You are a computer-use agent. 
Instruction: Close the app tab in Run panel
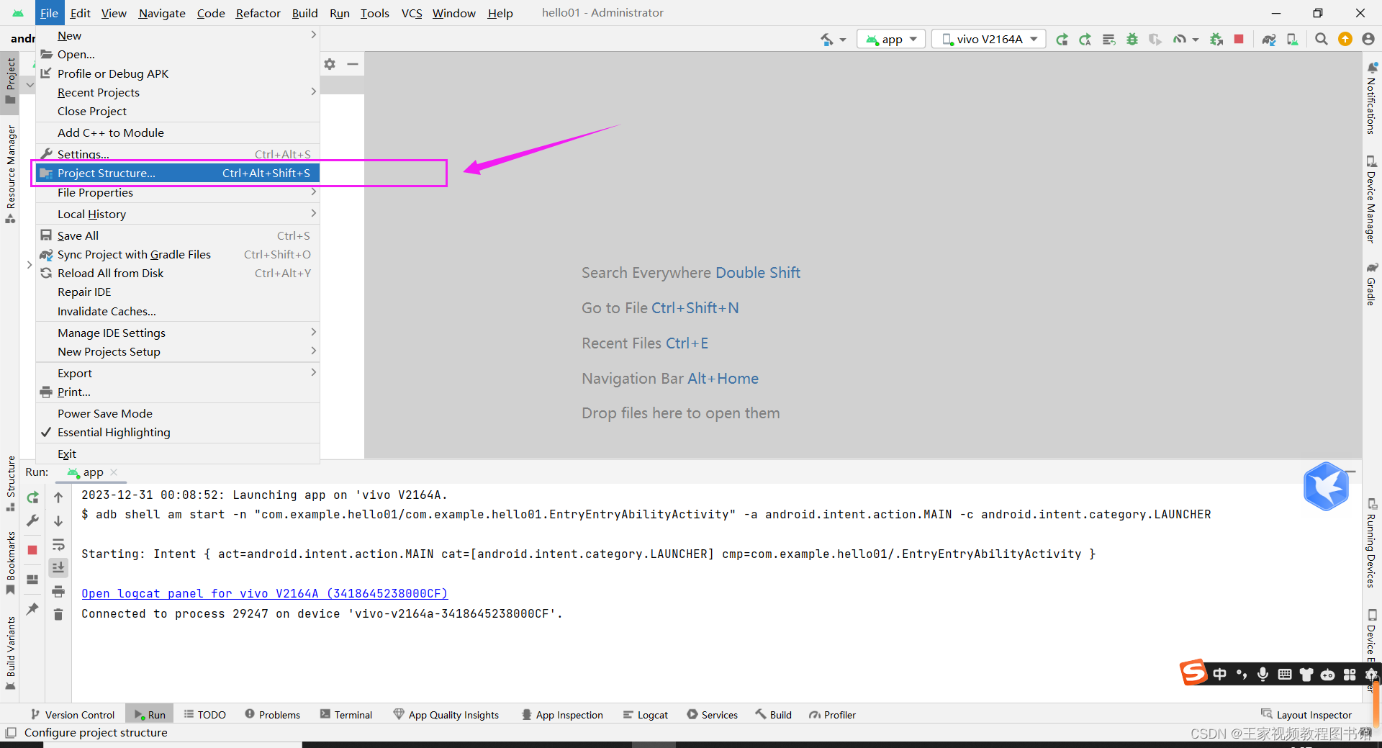(x=114, y=472)
